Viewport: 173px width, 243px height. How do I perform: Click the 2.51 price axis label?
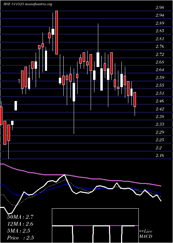click(160, 93)
